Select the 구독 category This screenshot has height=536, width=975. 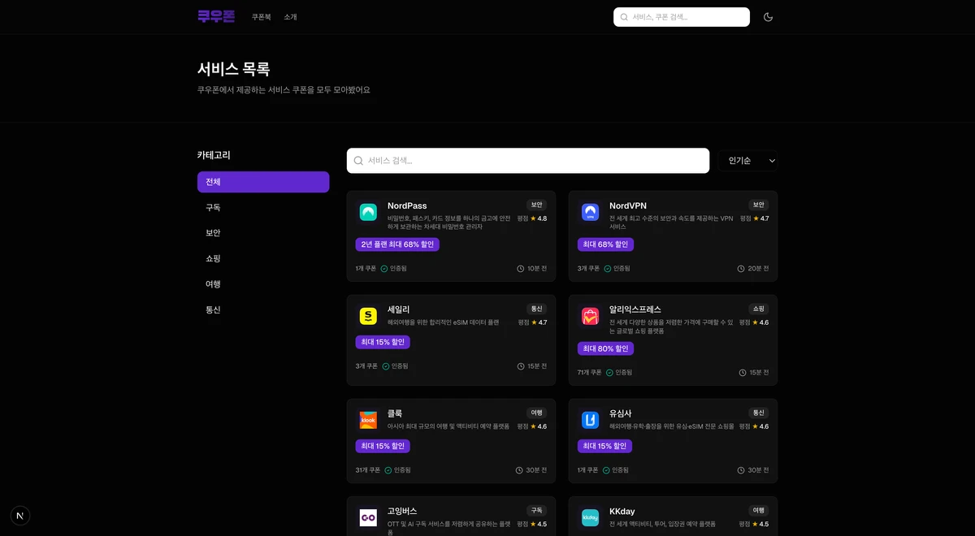pos(263,208)
